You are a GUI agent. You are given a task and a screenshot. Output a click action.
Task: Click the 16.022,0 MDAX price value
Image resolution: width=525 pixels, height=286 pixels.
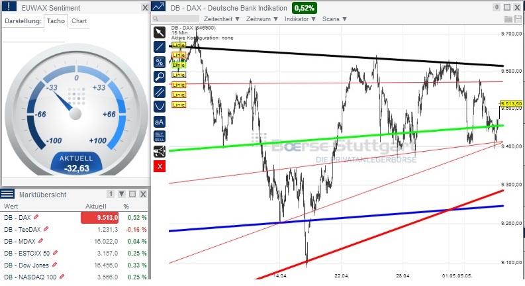click(x=106, y=241)
